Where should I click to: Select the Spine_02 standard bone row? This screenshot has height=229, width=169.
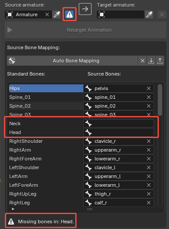click(46, 106)
